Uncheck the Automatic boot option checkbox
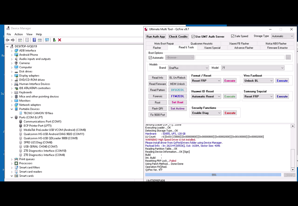This screenshot has height=206, width=298. point(150,58)
